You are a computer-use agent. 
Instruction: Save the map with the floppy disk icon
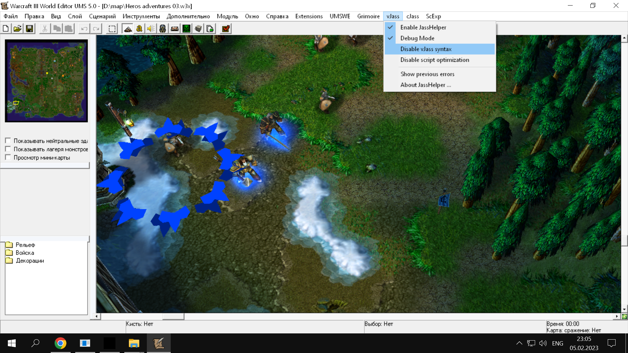click(29, 29)
